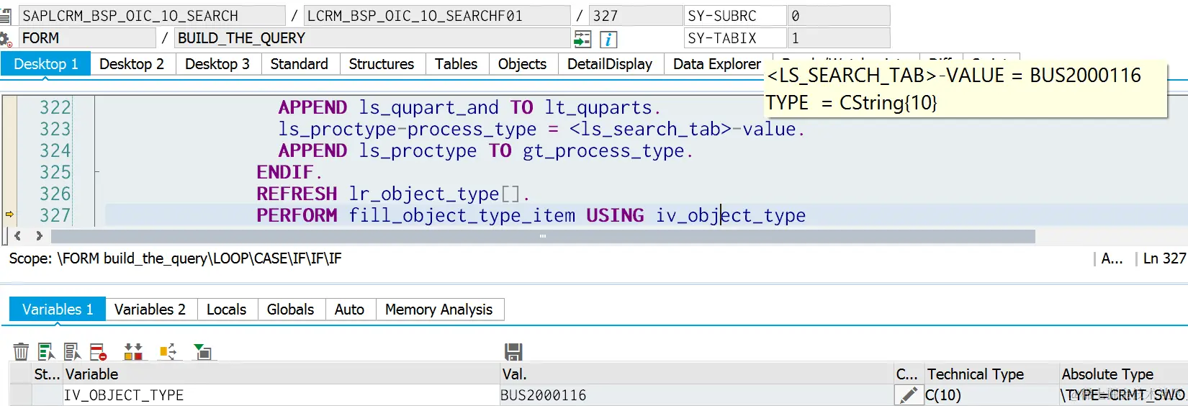Open the Memory Analysis tab
This screenshot has height=406, width=1188.
[x=439, y=310]
